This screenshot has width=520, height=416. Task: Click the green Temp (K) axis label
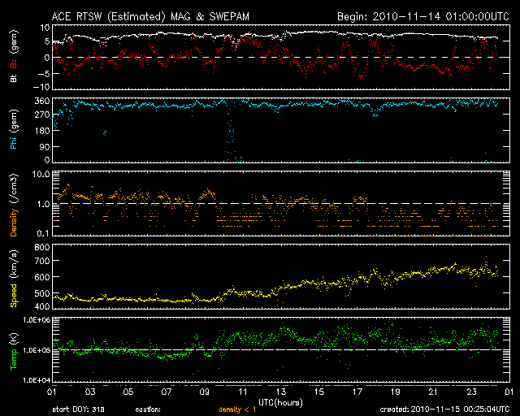tap(14, 349)
